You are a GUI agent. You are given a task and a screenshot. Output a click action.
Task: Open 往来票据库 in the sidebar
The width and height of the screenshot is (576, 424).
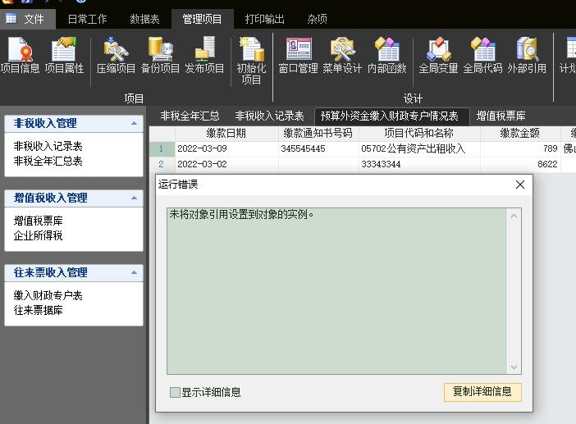pyautogui.click(x=39, y=310)
